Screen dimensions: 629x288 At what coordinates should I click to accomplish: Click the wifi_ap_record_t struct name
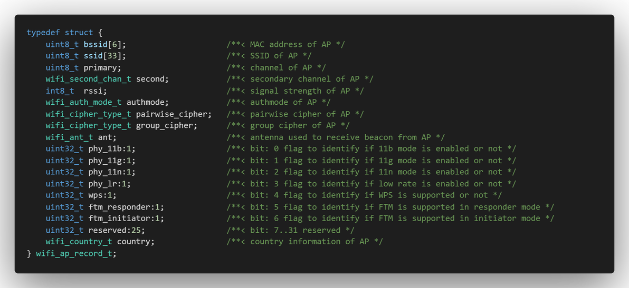click(74, 254)
